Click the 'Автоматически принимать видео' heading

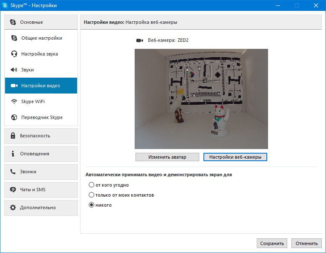click(159, 175)
